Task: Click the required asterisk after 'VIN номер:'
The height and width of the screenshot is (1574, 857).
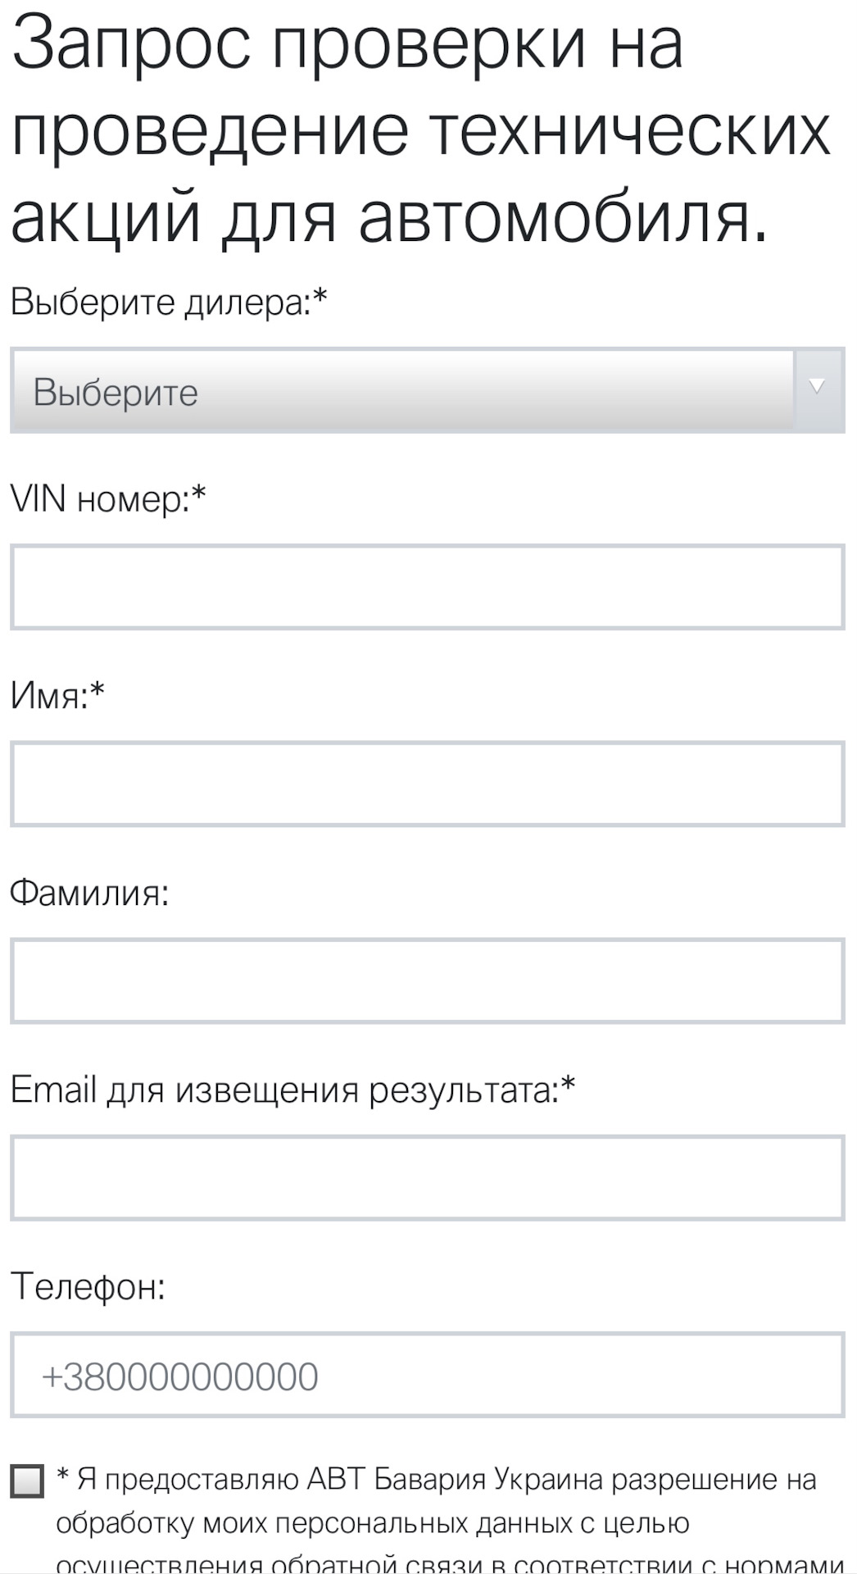Action: point(198,494)
